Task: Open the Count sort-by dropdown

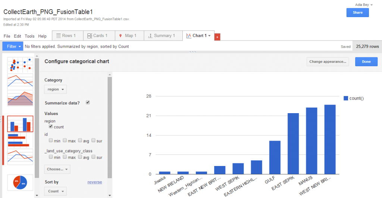Action: tap(55, 191)
